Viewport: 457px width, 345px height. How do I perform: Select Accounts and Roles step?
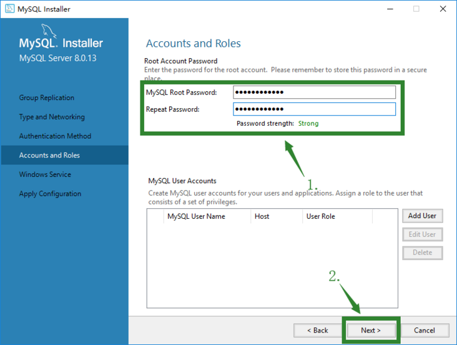(x=65, y=155)
